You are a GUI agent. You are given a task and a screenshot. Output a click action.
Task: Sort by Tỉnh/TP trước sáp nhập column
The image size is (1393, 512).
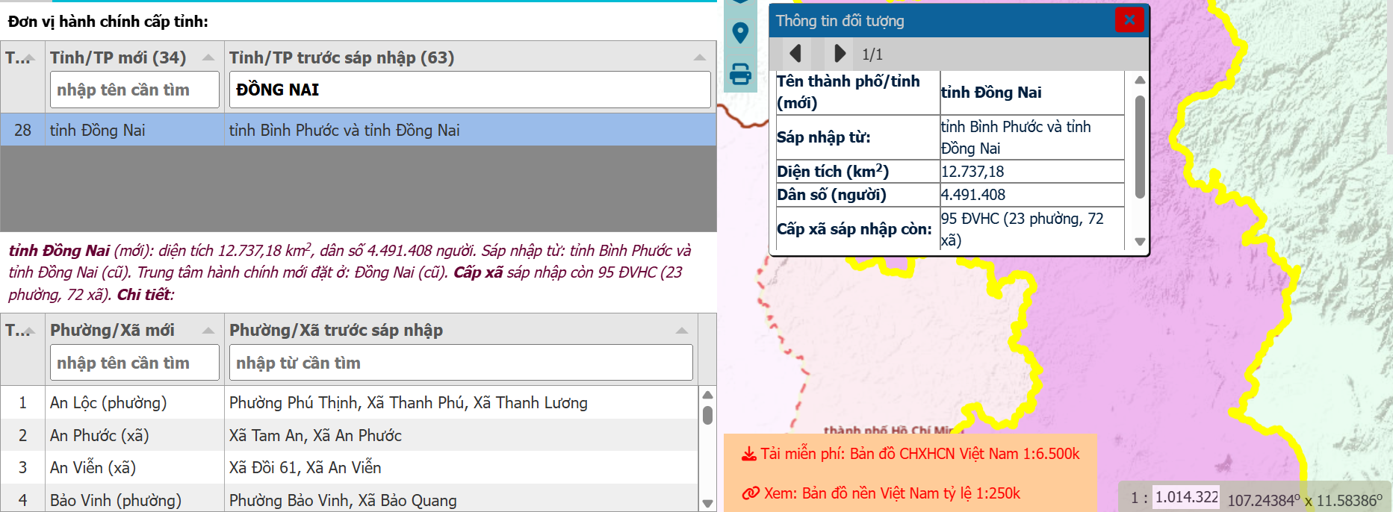[x=699, y=57]
